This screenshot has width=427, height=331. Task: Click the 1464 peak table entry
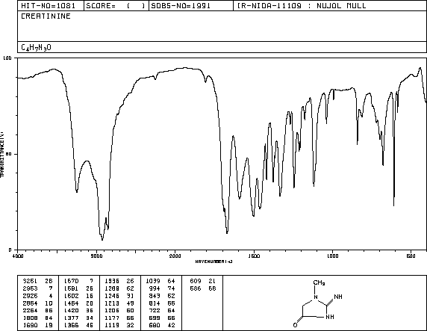[x=78, y=303]
